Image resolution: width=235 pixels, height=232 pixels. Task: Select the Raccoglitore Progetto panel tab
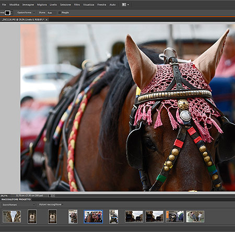(16, 199)
